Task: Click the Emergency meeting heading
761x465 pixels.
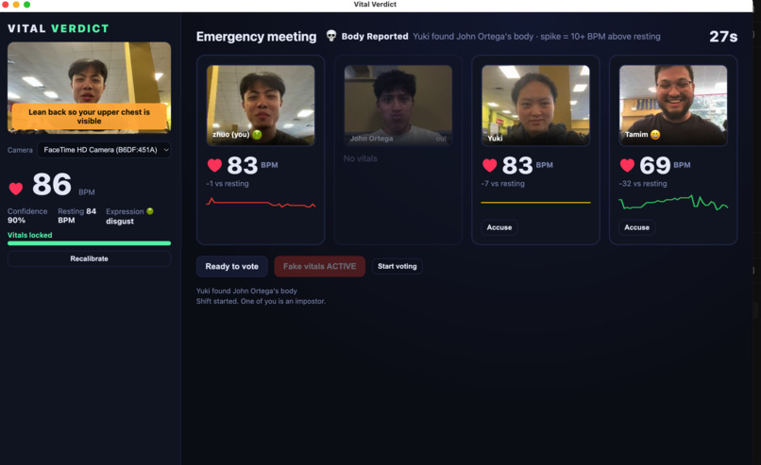Action: pyautogui.click(x=256, y=37)
